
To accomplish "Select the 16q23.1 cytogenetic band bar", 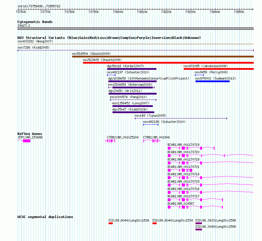I will tap(135, 29).
